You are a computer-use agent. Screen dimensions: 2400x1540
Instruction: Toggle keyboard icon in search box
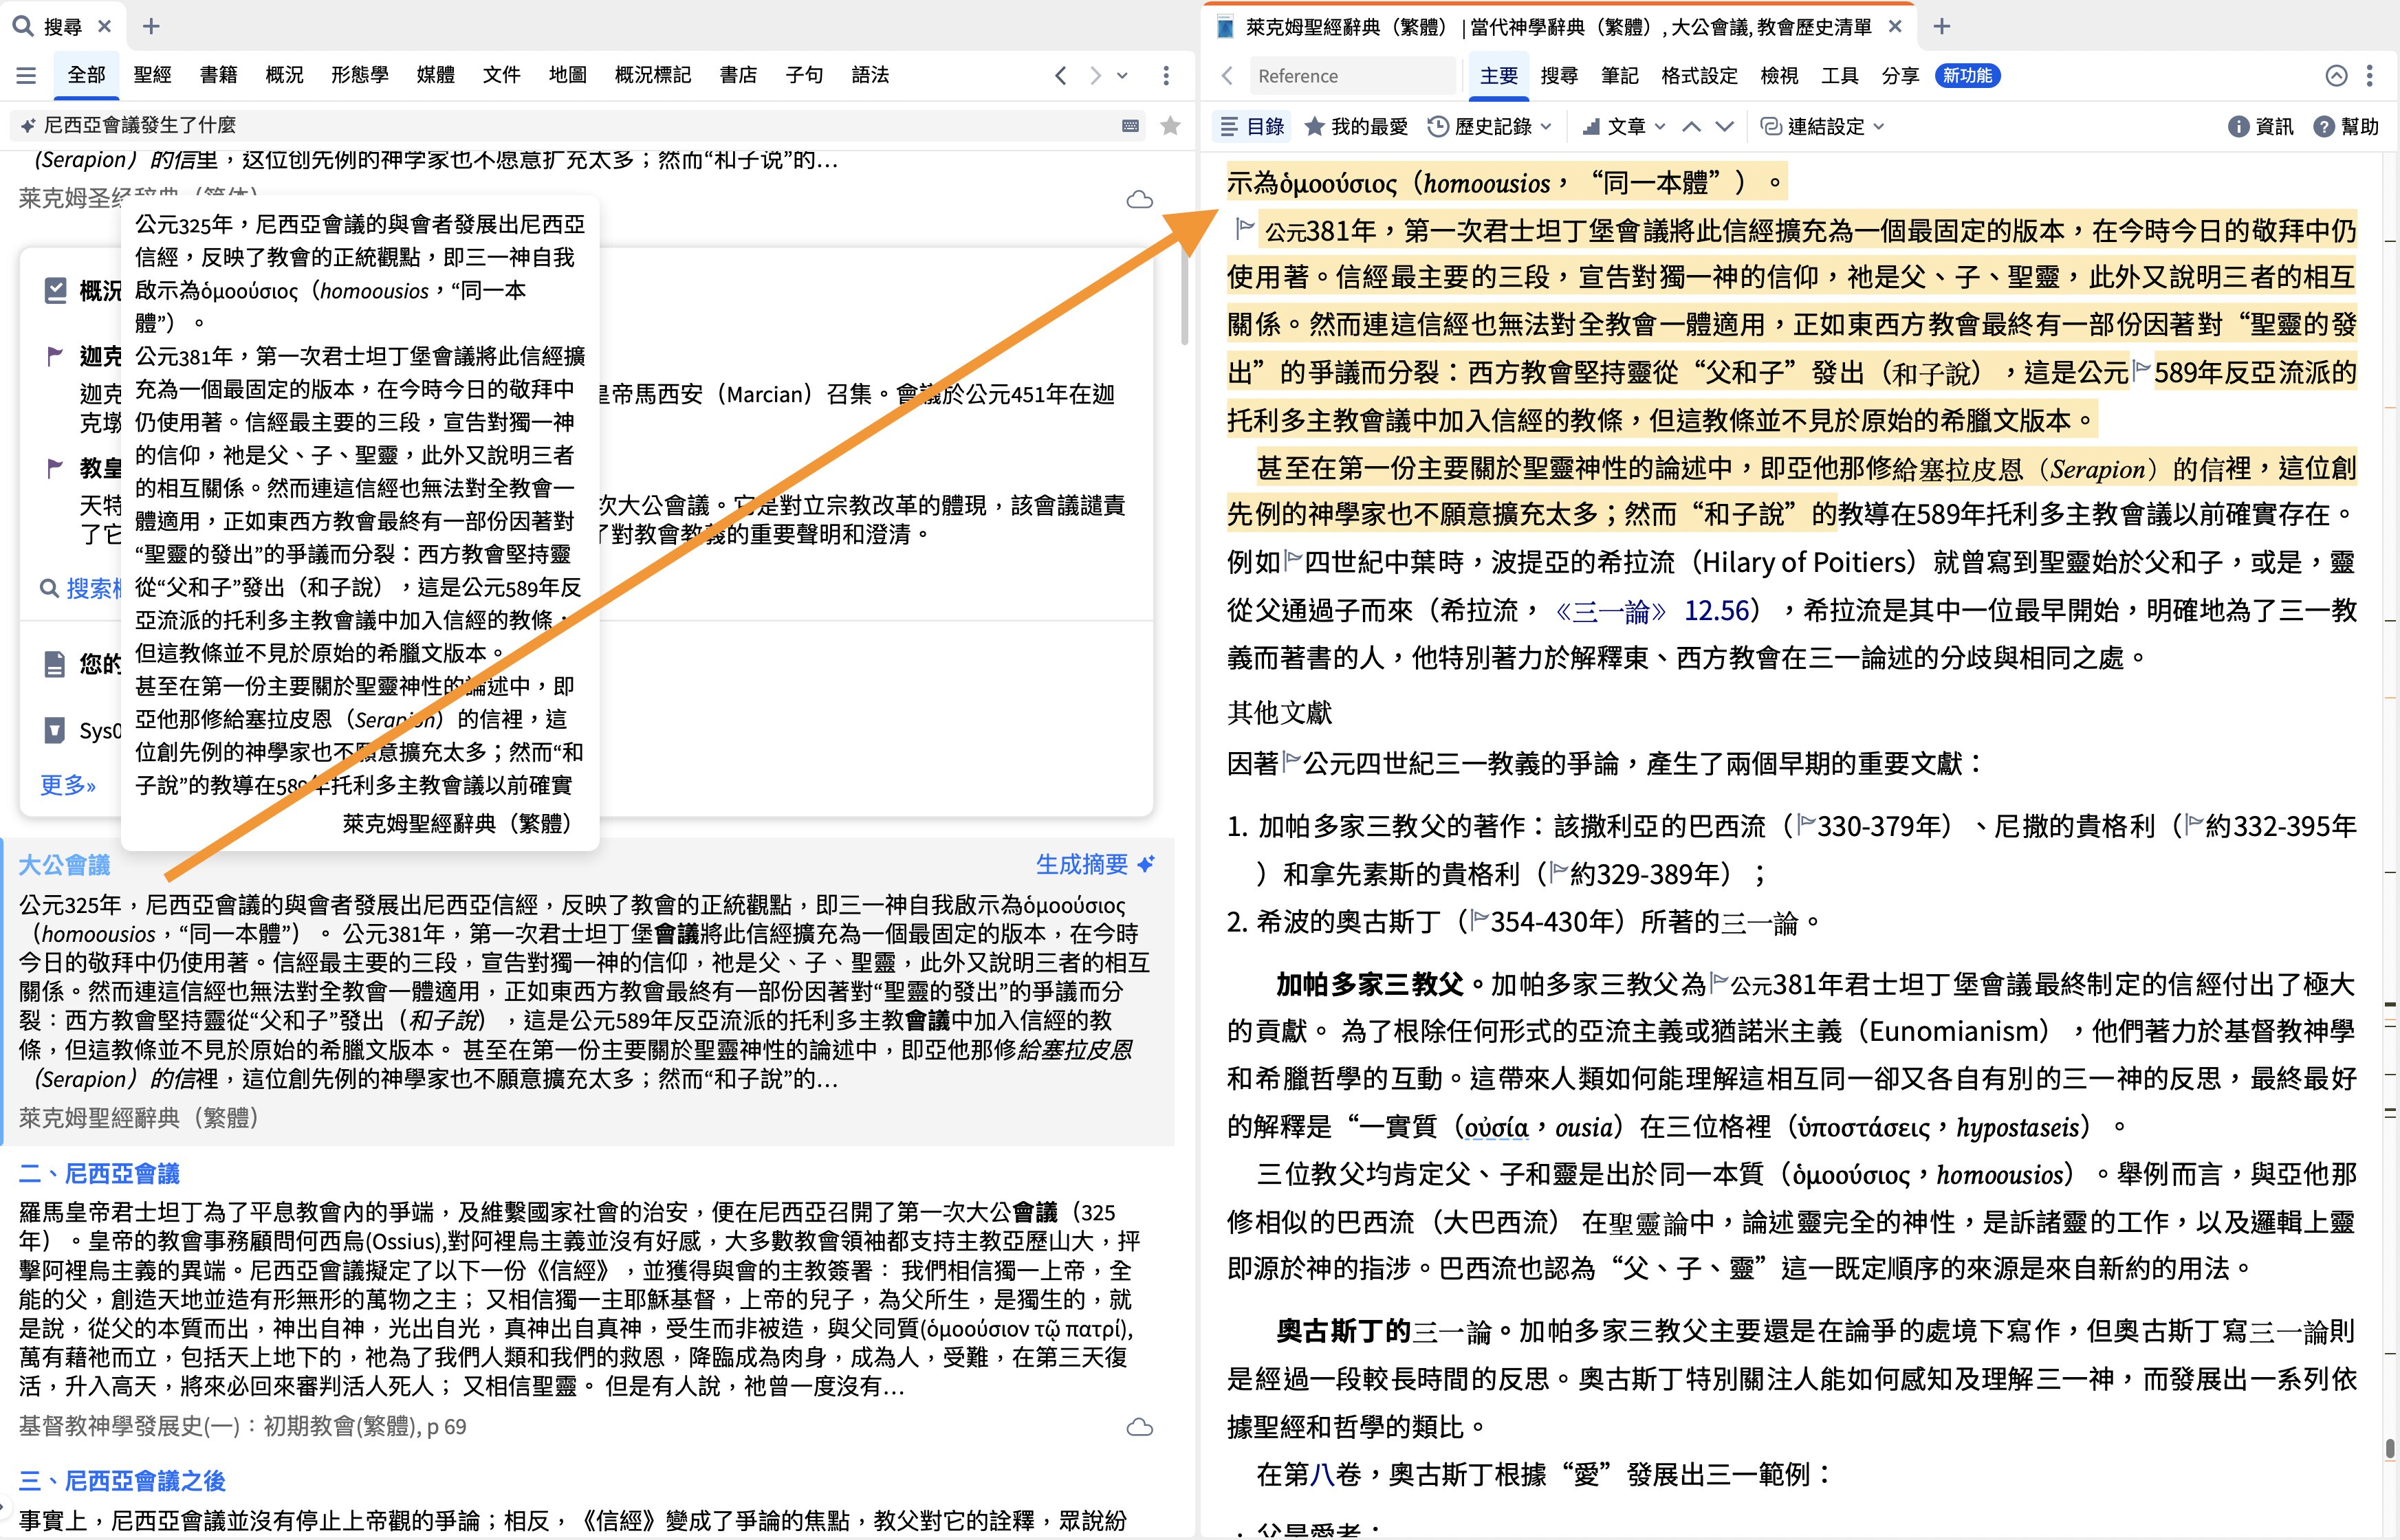1131,126
